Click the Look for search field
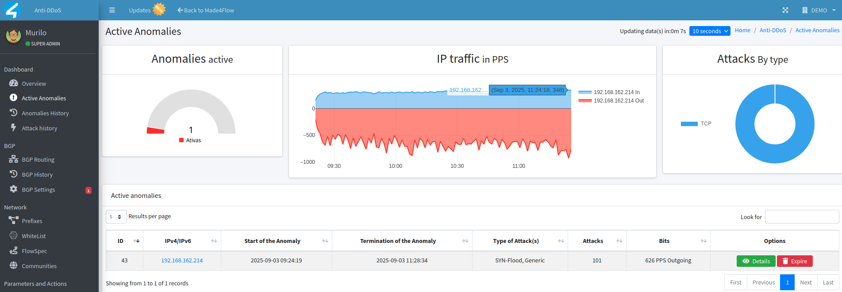Screen dimensions: 842x292 click(x=802, y=217)
